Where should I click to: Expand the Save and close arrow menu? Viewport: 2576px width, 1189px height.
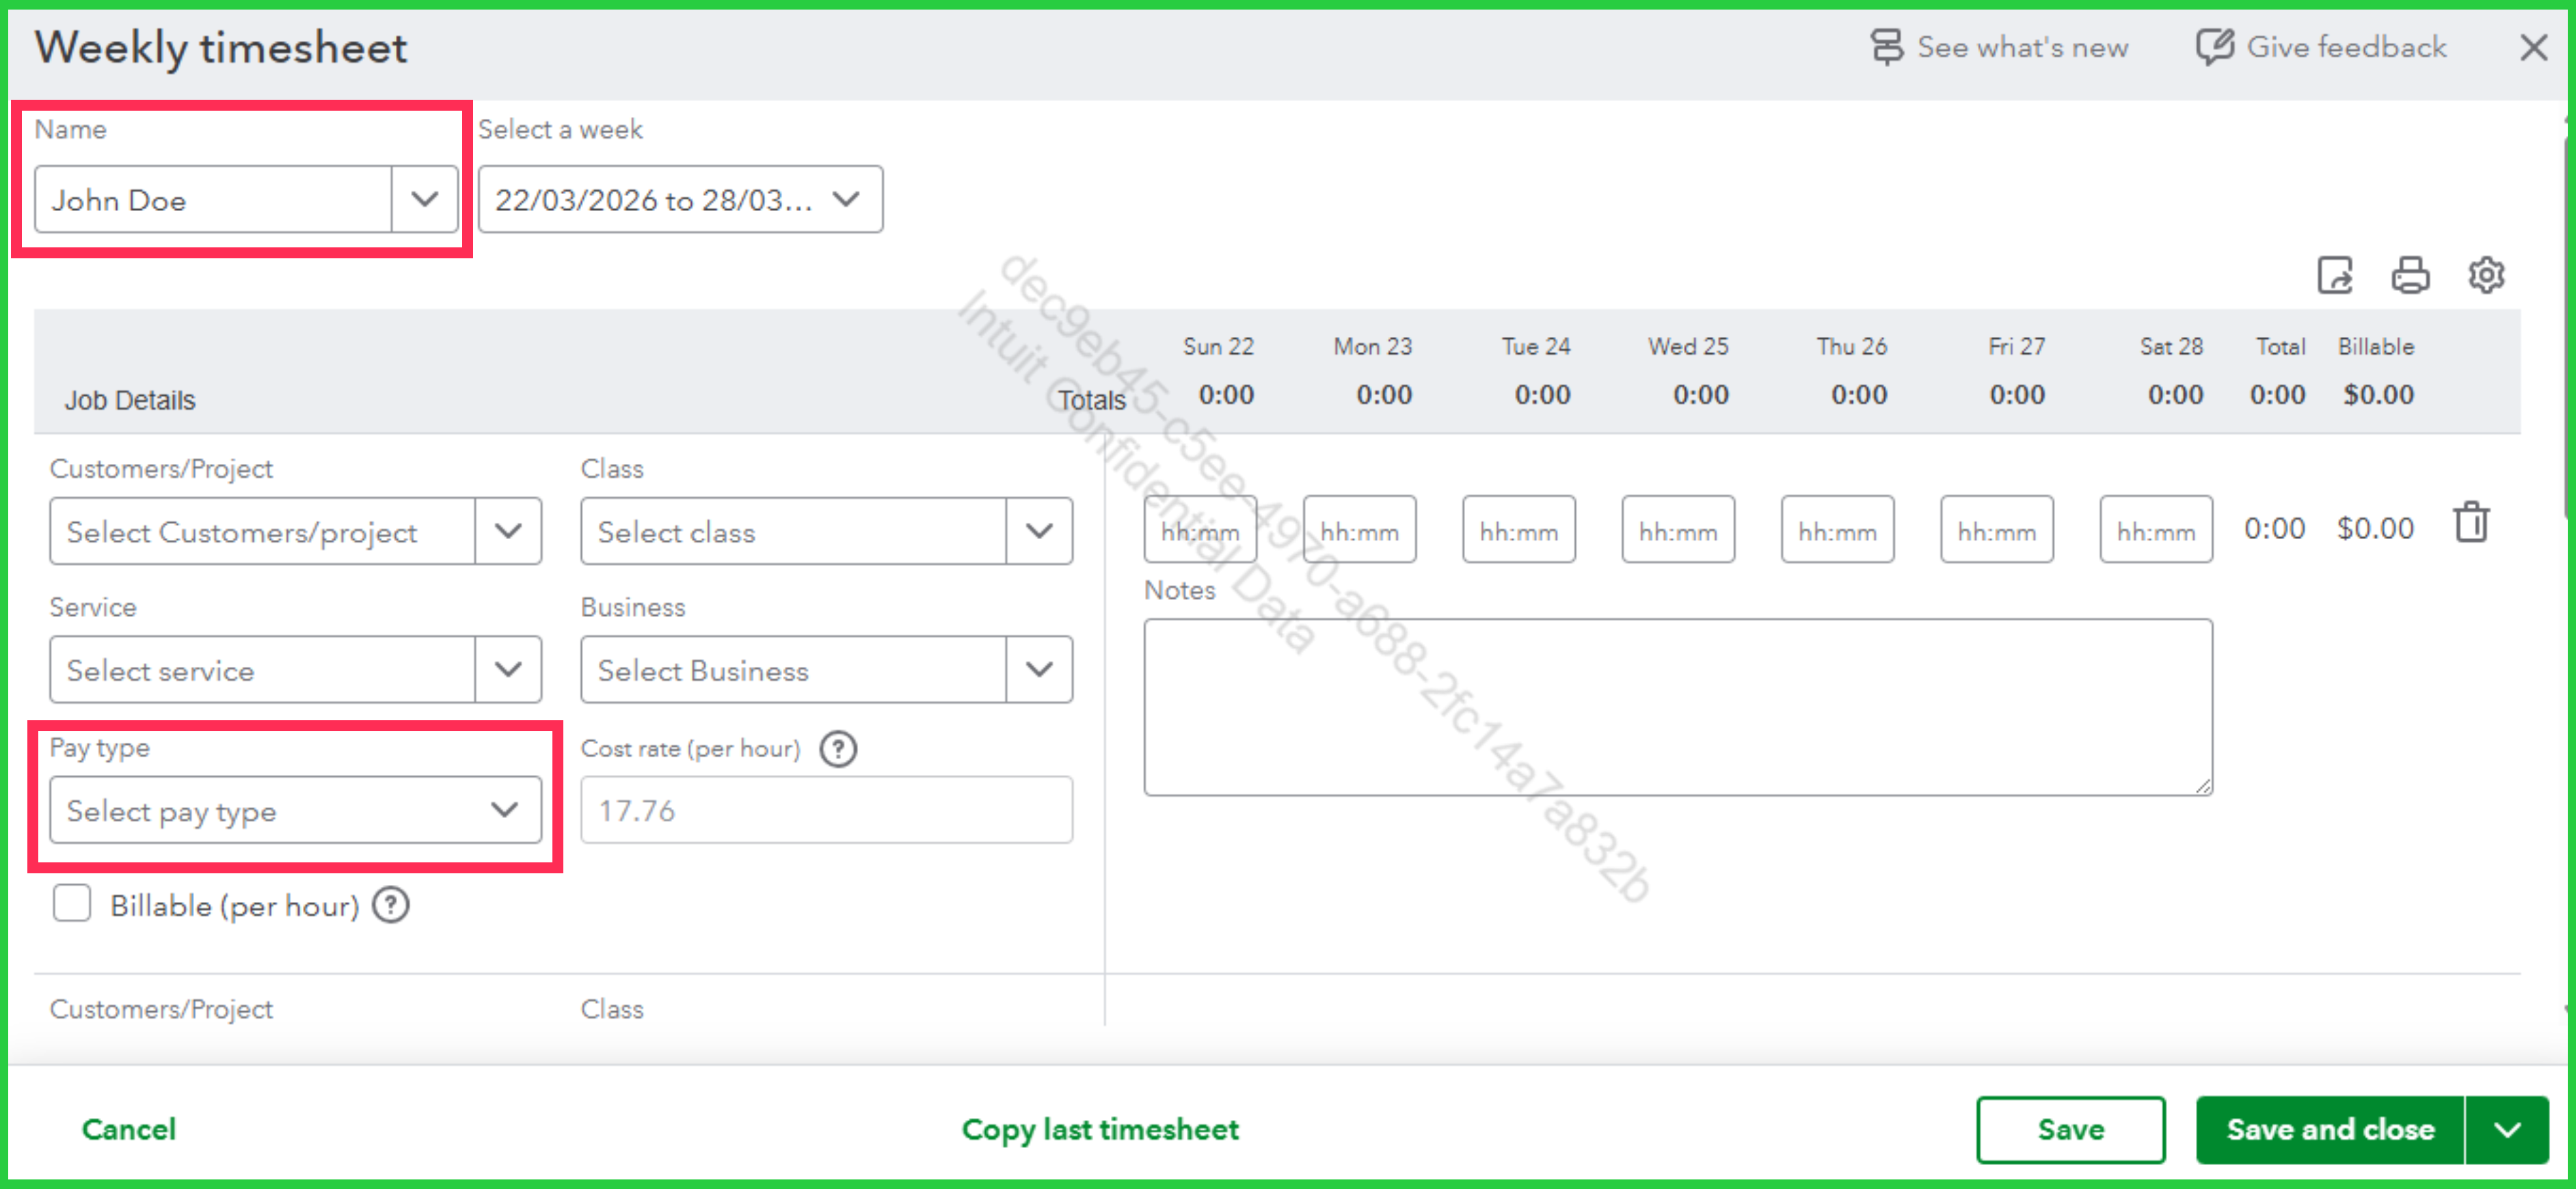pyautogui.click(x=2506, y=1129)
